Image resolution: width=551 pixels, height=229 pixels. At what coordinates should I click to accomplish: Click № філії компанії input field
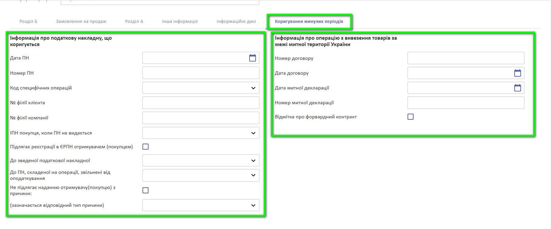pyautogui.click(x=201, y=118)
